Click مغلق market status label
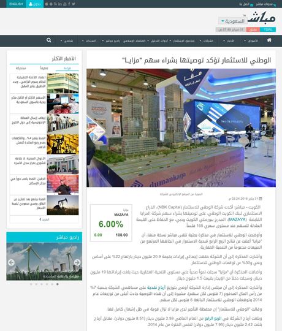282x331 pixels. (x=253, y=29)
